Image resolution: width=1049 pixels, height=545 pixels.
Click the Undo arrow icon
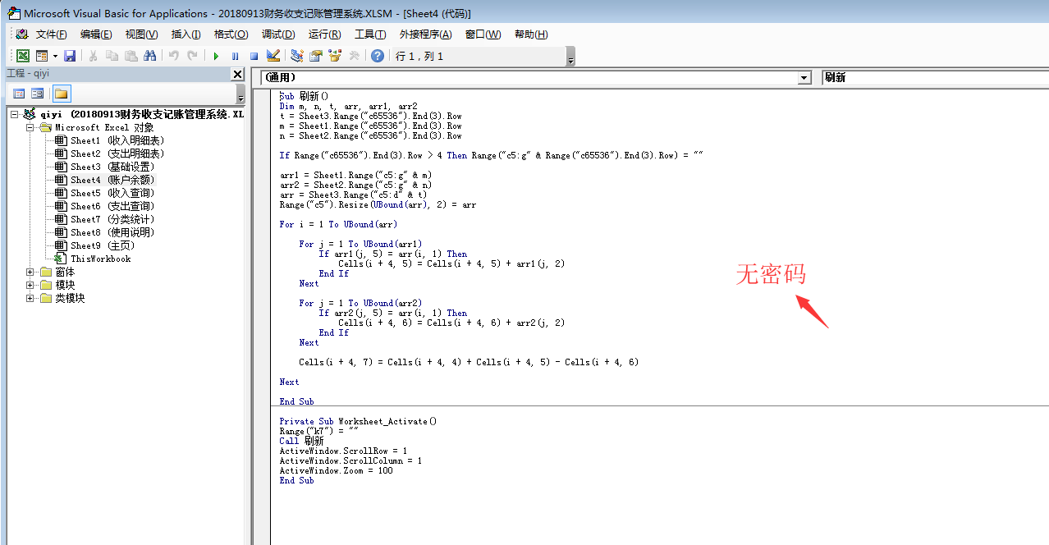[x=173, y=56]
